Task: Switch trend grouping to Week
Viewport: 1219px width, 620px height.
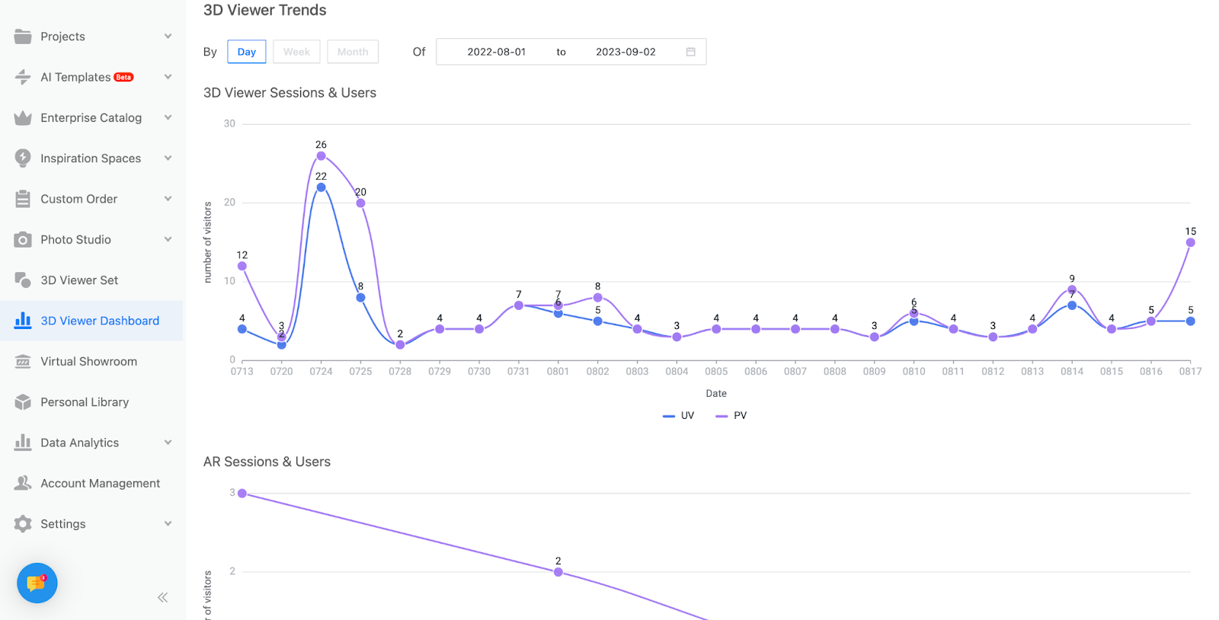Action: [x=296, y=52]
